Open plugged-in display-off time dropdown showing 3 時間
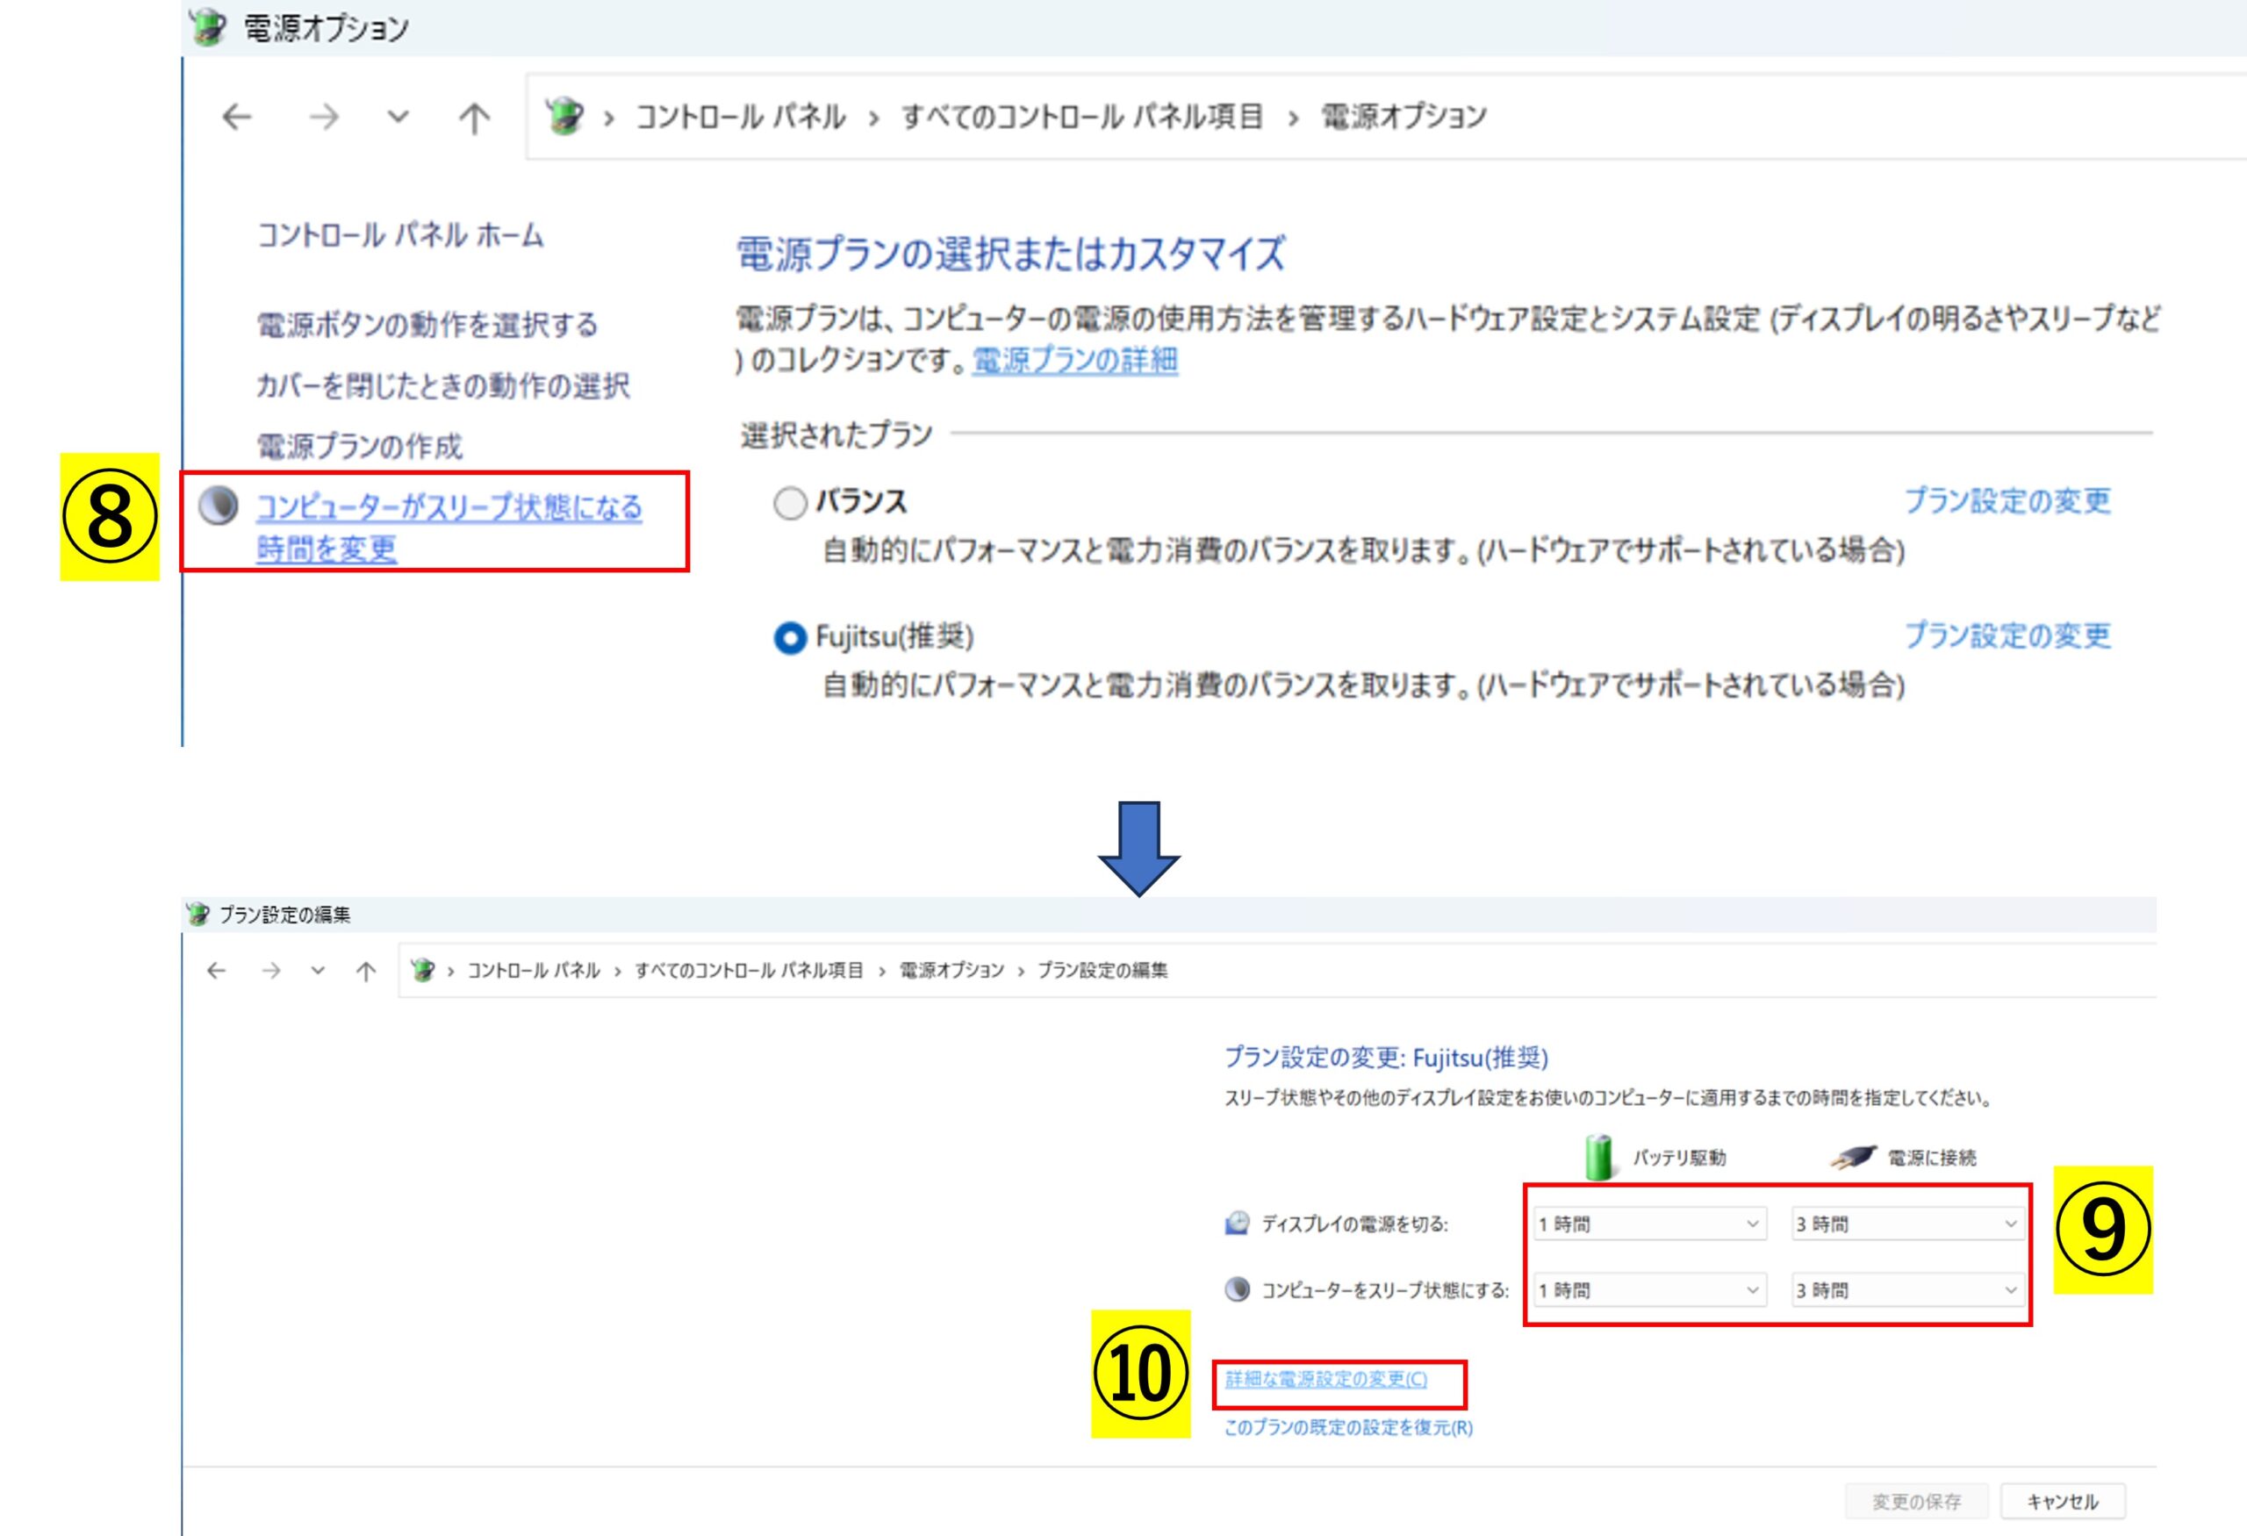The image size is (2247, 1536). [x=1906, y=1224]
